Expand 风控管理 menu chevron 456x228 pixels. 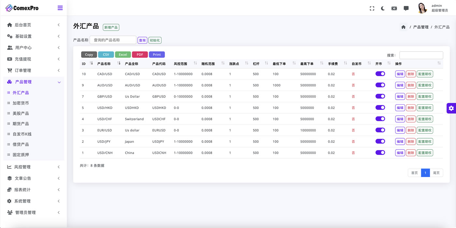[x=59, y=167]
